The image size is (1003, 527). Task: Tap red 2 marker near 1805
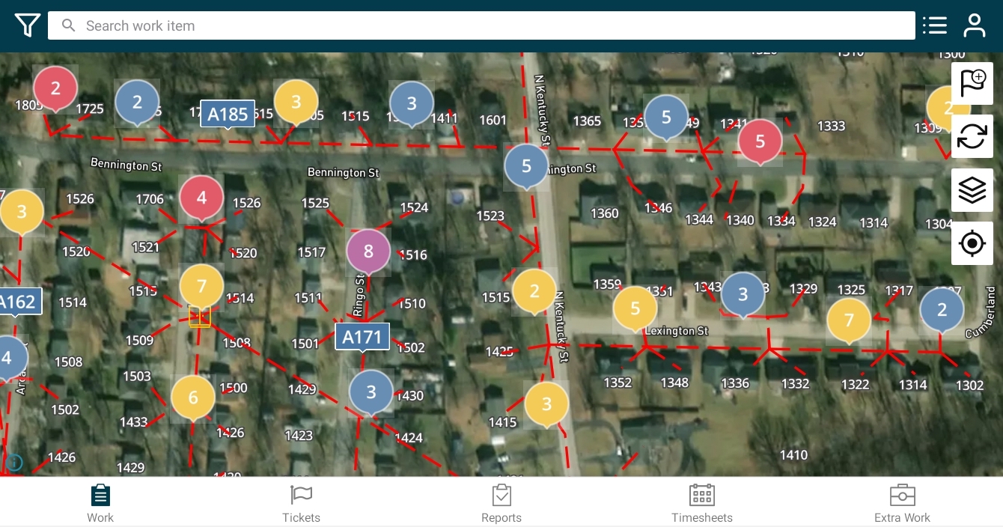[55, 90]
